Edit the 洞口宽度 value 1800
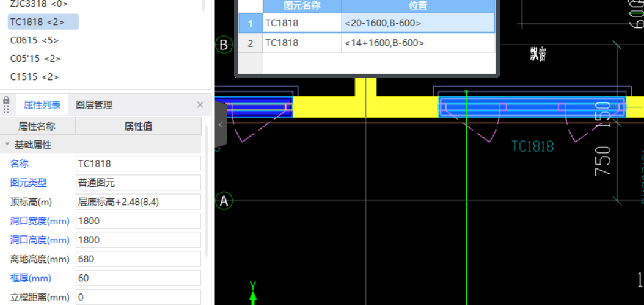 (138, 221)
